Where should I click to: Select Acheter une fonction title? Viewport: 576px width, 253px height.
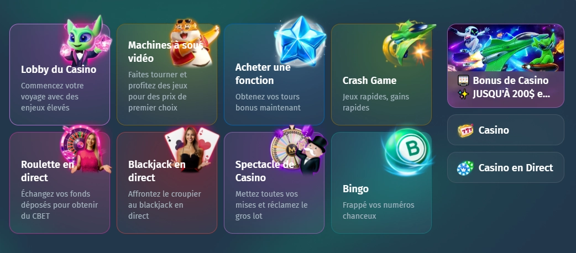[263, 74]
